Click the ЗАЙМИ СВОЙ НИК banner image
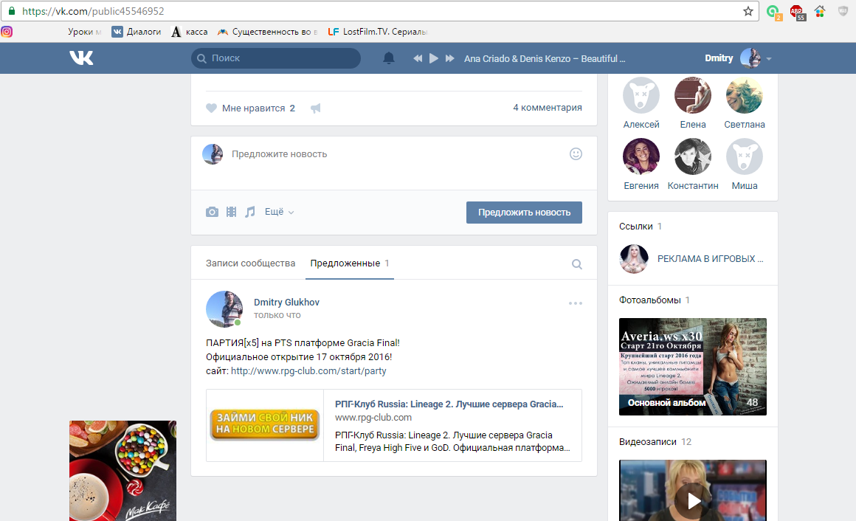The width and height of the screenshot is (856, 521). coord(265,425)
